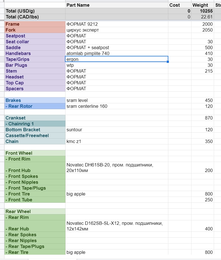Click the Rear Spokes label cell
The image size is (221, 260).
[x=35, y=235]
